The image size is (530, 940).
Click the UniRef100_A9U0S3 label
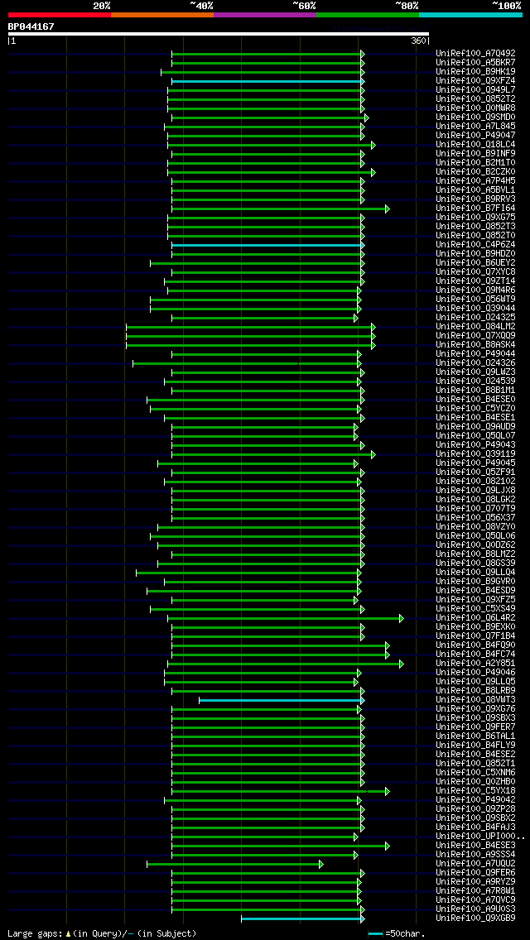click(475, 909)
